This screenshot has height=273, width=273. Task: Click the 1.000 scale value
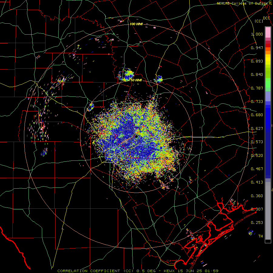(x=257, y=34)
